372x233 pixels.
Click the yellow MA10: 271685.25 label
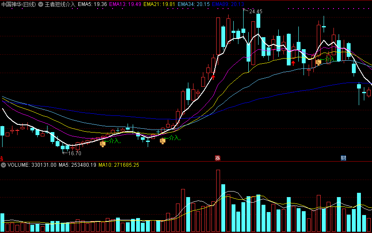(119, 165)
